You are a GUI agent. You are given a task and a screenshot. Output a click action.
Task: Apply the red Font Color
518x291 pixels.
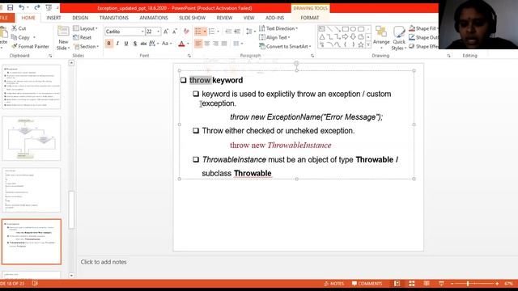(x=181, y=44)
